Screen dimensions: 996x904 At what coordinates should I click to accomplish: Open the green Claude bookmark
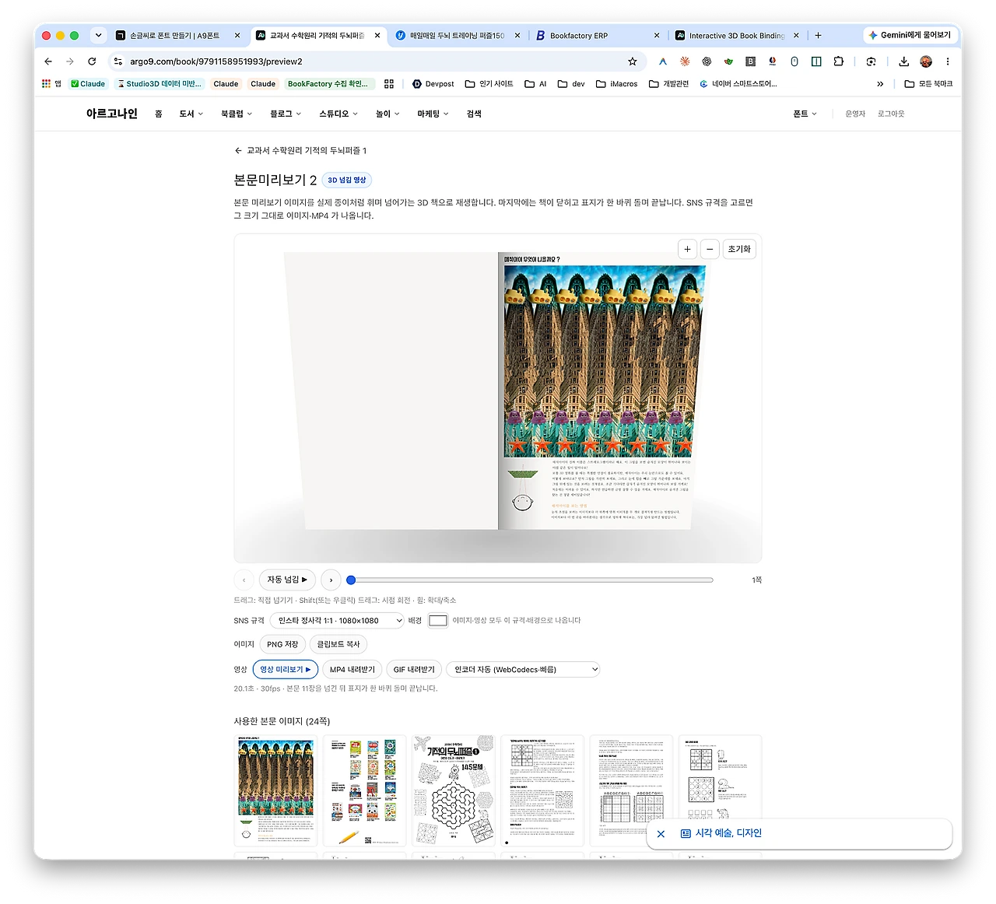(88, 83)
